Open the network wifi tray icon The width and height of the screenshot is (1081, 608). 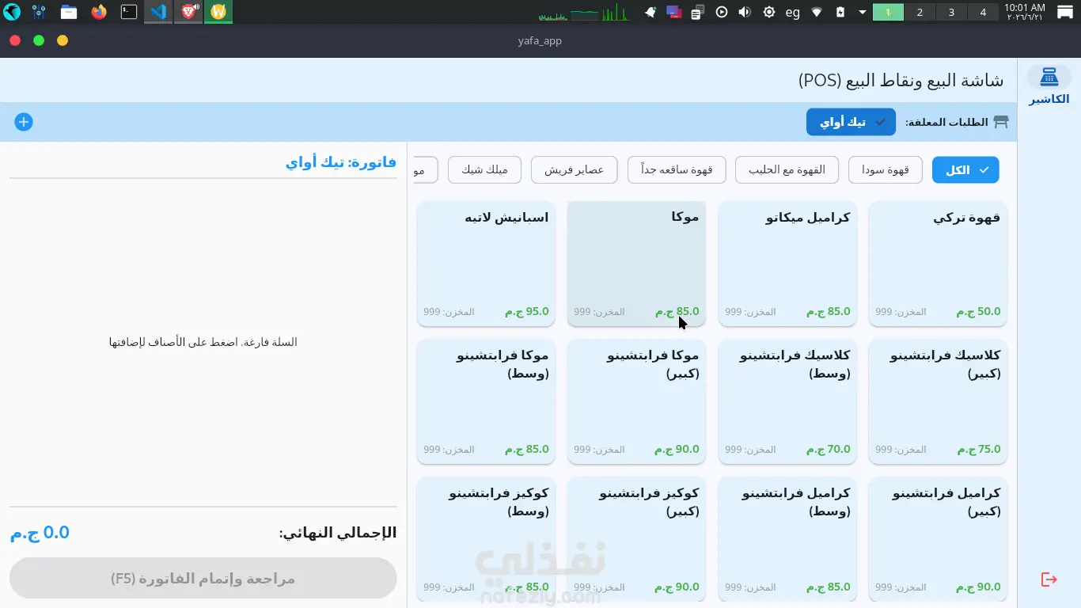[x=817, y=12]
